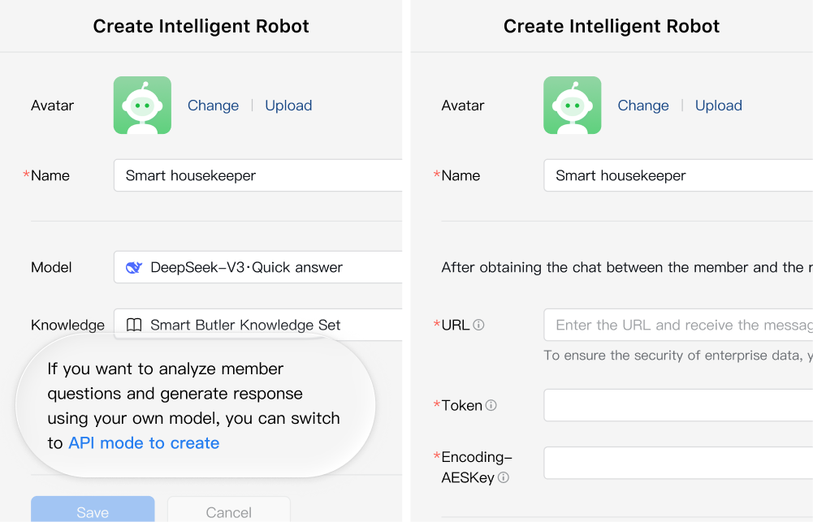Click the URL input field
The image size is (813, 522).
pyautogui.click(x=678, y=325)
